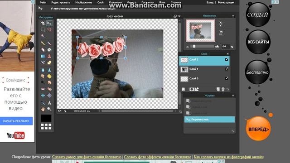Image resolution: width=290 pixels, height=163 pixels.
Task: Add a layer mask icon
Action: (x=192, y=89)
